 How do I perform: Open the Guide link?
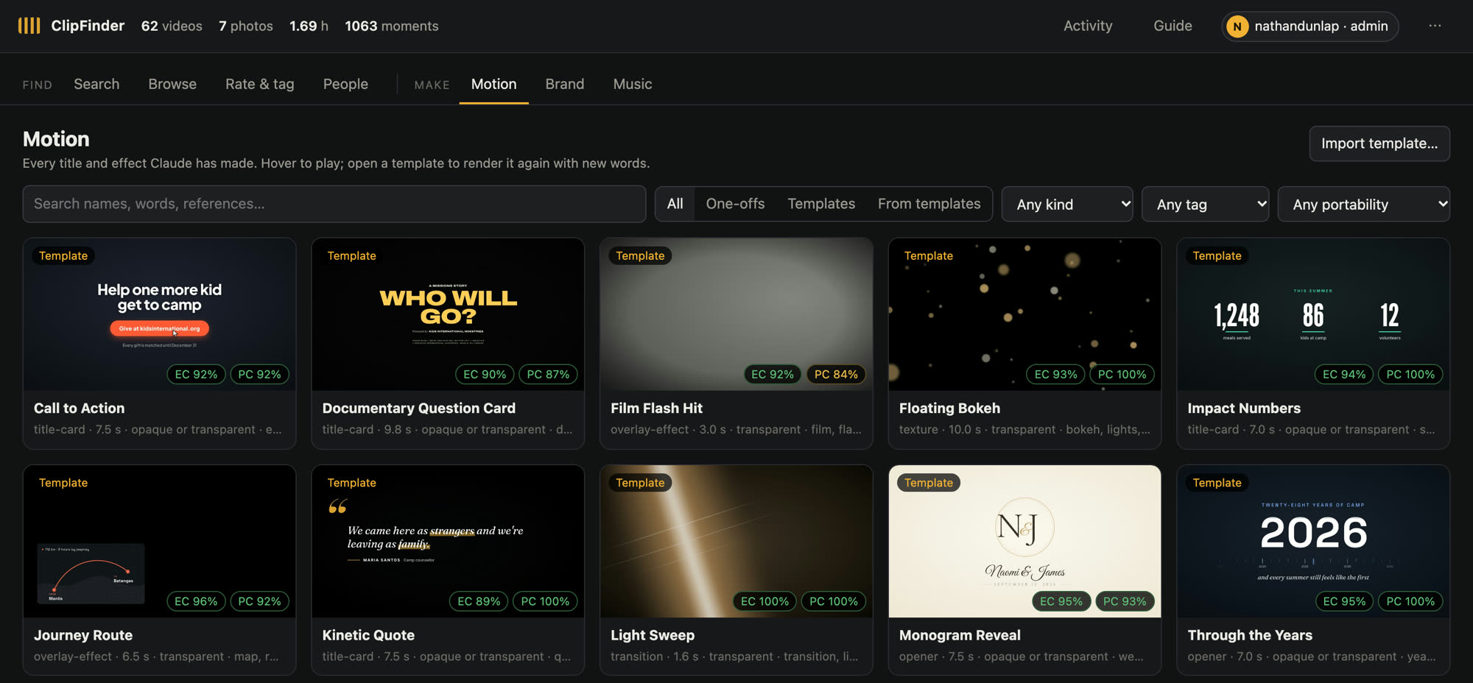[x=1173, y=26]
